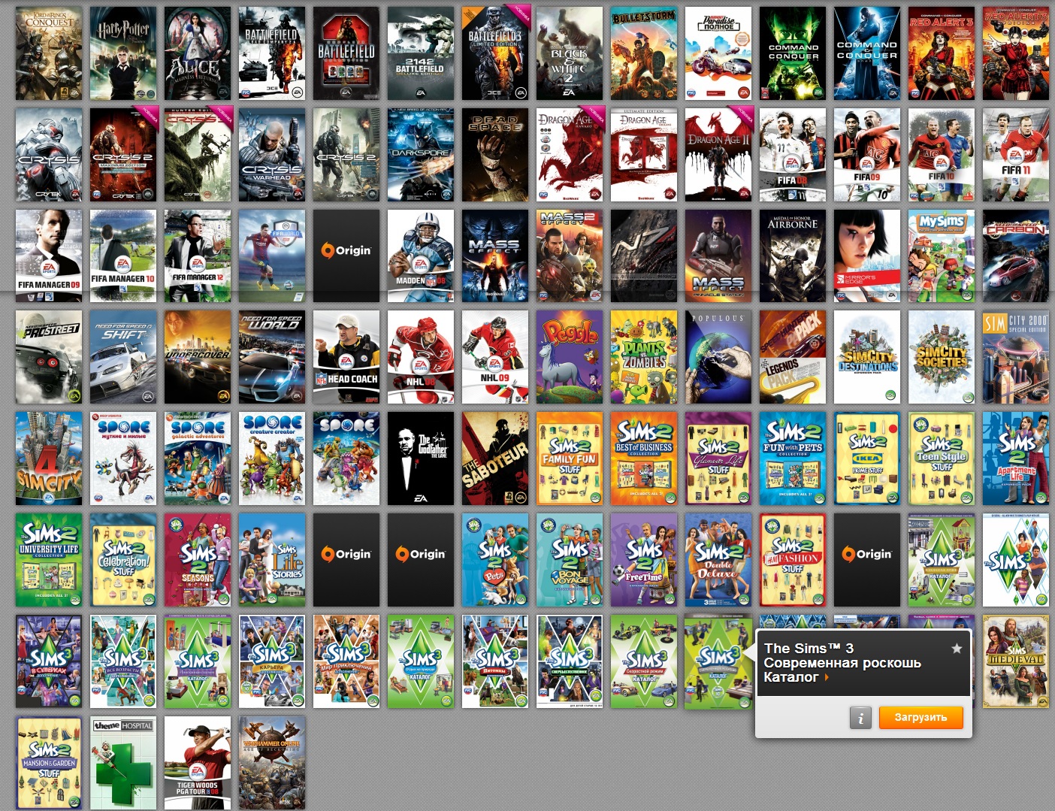This screenshot has height=811, width=1055.
Task: Select the Lord of the Rings Conquest cover
Action: (49, 53)
